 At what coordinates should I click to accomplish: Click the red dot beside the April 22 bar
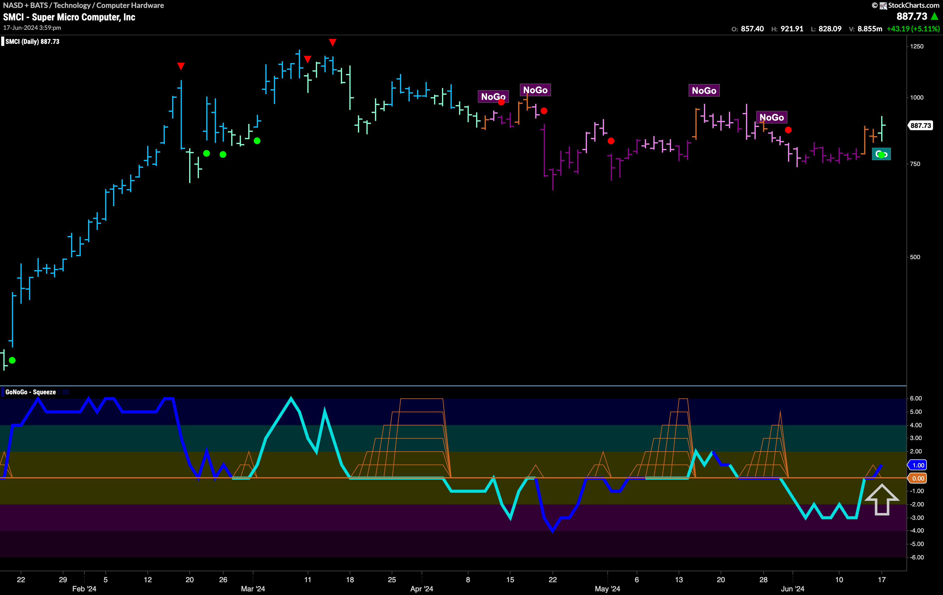(544, 111)
